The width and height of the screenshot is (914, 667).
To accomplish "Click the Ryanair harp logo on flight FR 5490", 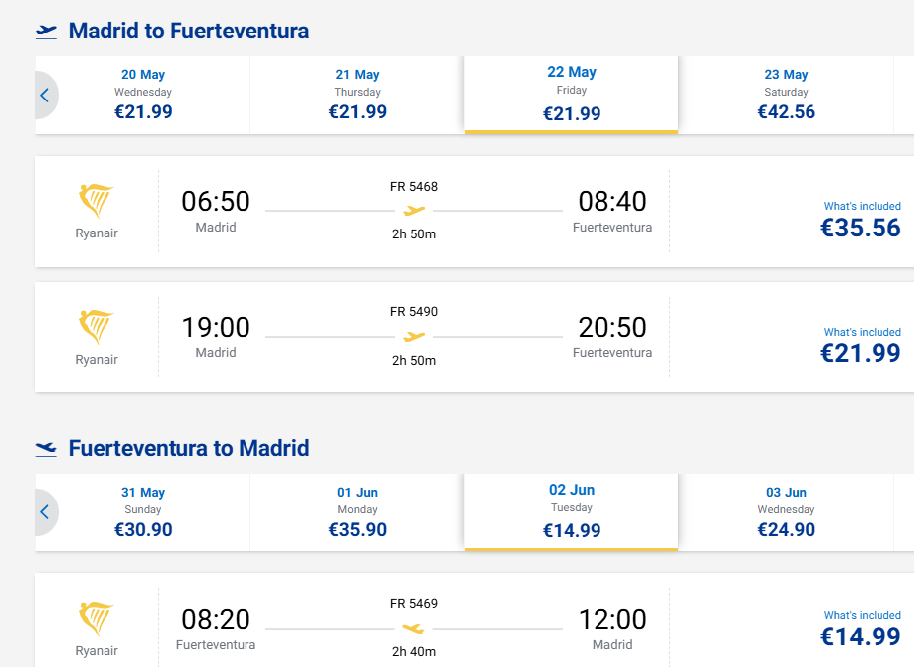I will pos(96,327).
